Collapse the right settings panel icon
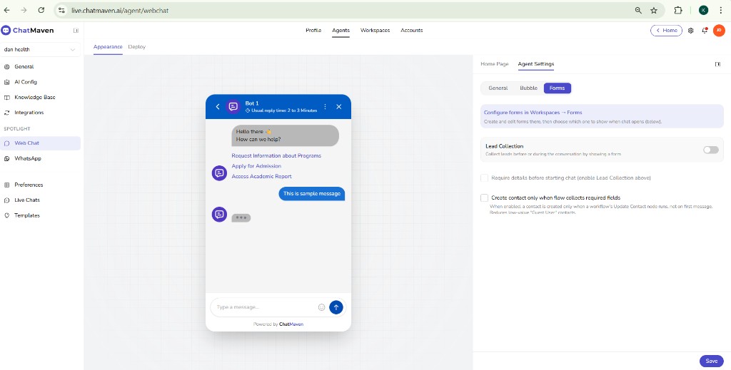731x370 pixels. coord(717,64)
